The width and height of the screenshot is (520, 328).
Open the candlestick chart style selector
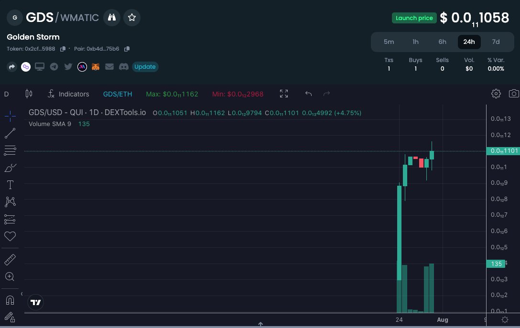click(x=29, y=94)
